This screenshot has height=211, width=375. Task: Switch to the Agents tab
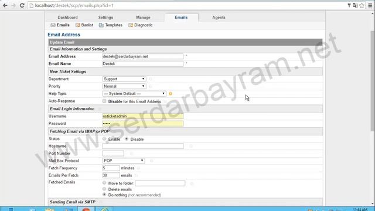click(219, 17)
